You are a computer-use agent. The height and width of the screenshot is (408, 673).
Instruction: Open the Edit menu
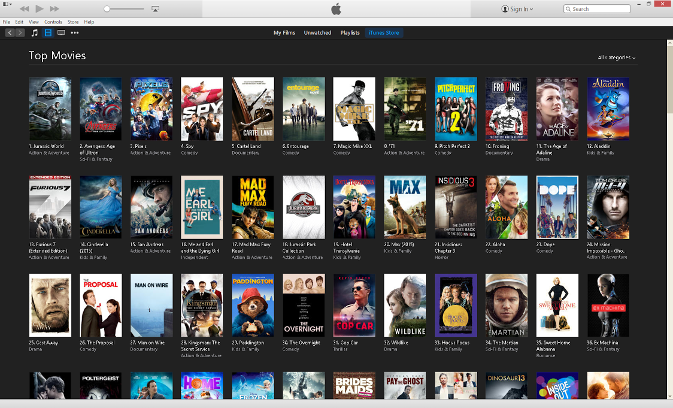pyautogui.click(x=19, y=22)
